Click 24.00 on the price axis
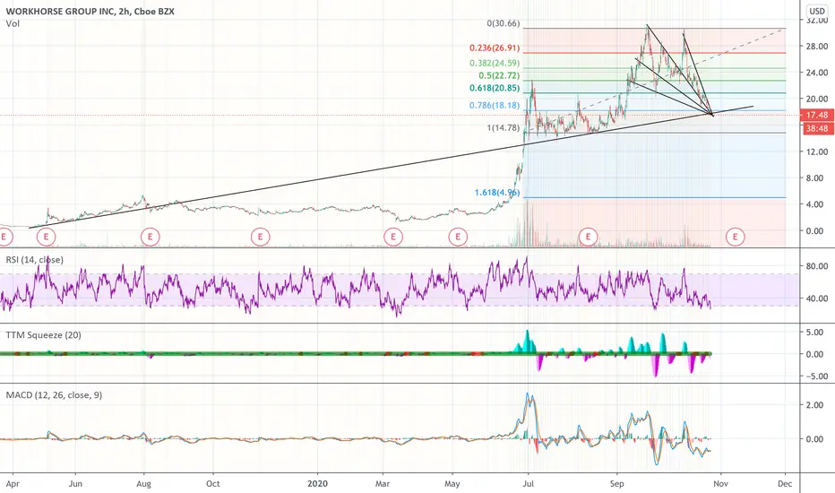 [x=817, y=73]
